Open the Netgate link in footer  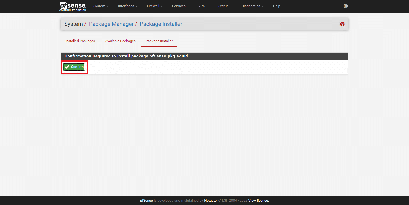(x=211, y=200)
